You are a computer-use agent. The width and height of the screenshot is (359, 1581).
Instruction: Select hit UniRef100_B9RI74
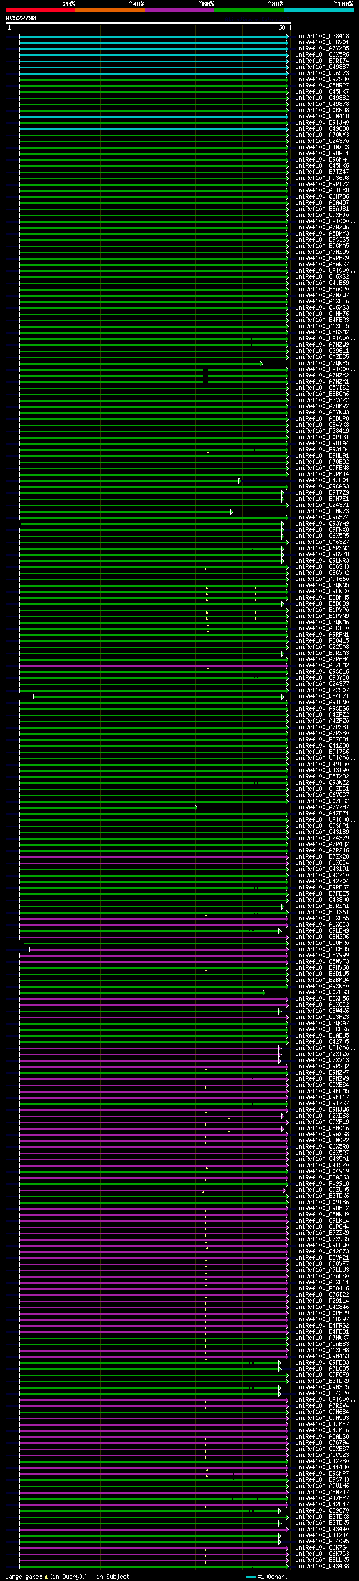321,61
